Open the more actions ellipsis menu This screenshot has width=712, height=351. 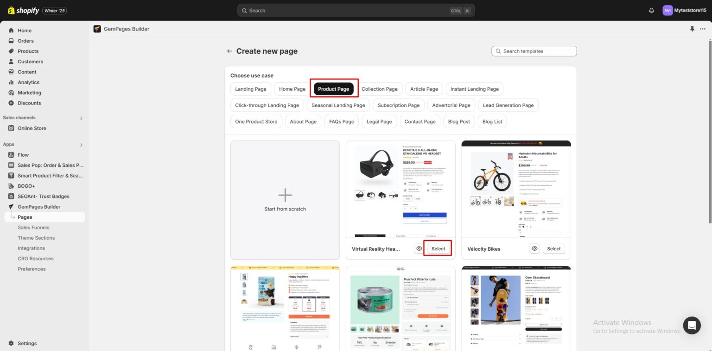(702, 29)
